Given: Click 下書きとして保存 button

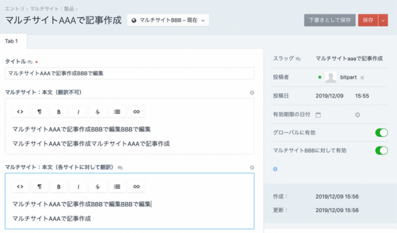Looking at the screenshot, I should pos(330,20).
